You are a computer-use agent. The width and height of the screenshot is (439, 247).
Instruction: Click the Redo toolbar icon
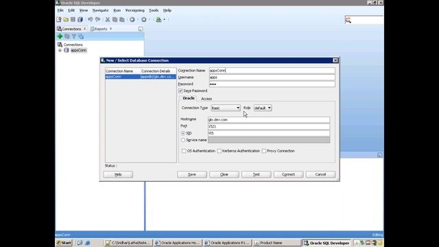click(x=97, y=20)
